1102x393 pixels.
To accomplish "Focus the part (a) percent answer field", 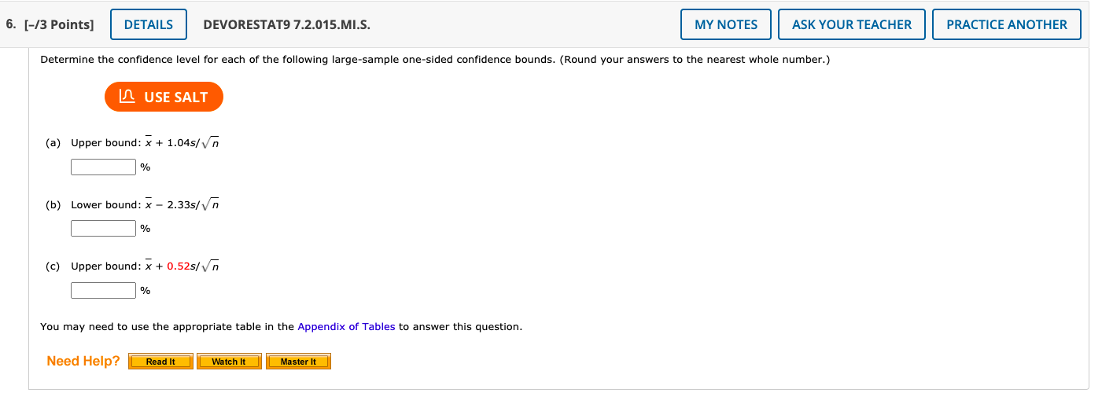I will 104,167.
